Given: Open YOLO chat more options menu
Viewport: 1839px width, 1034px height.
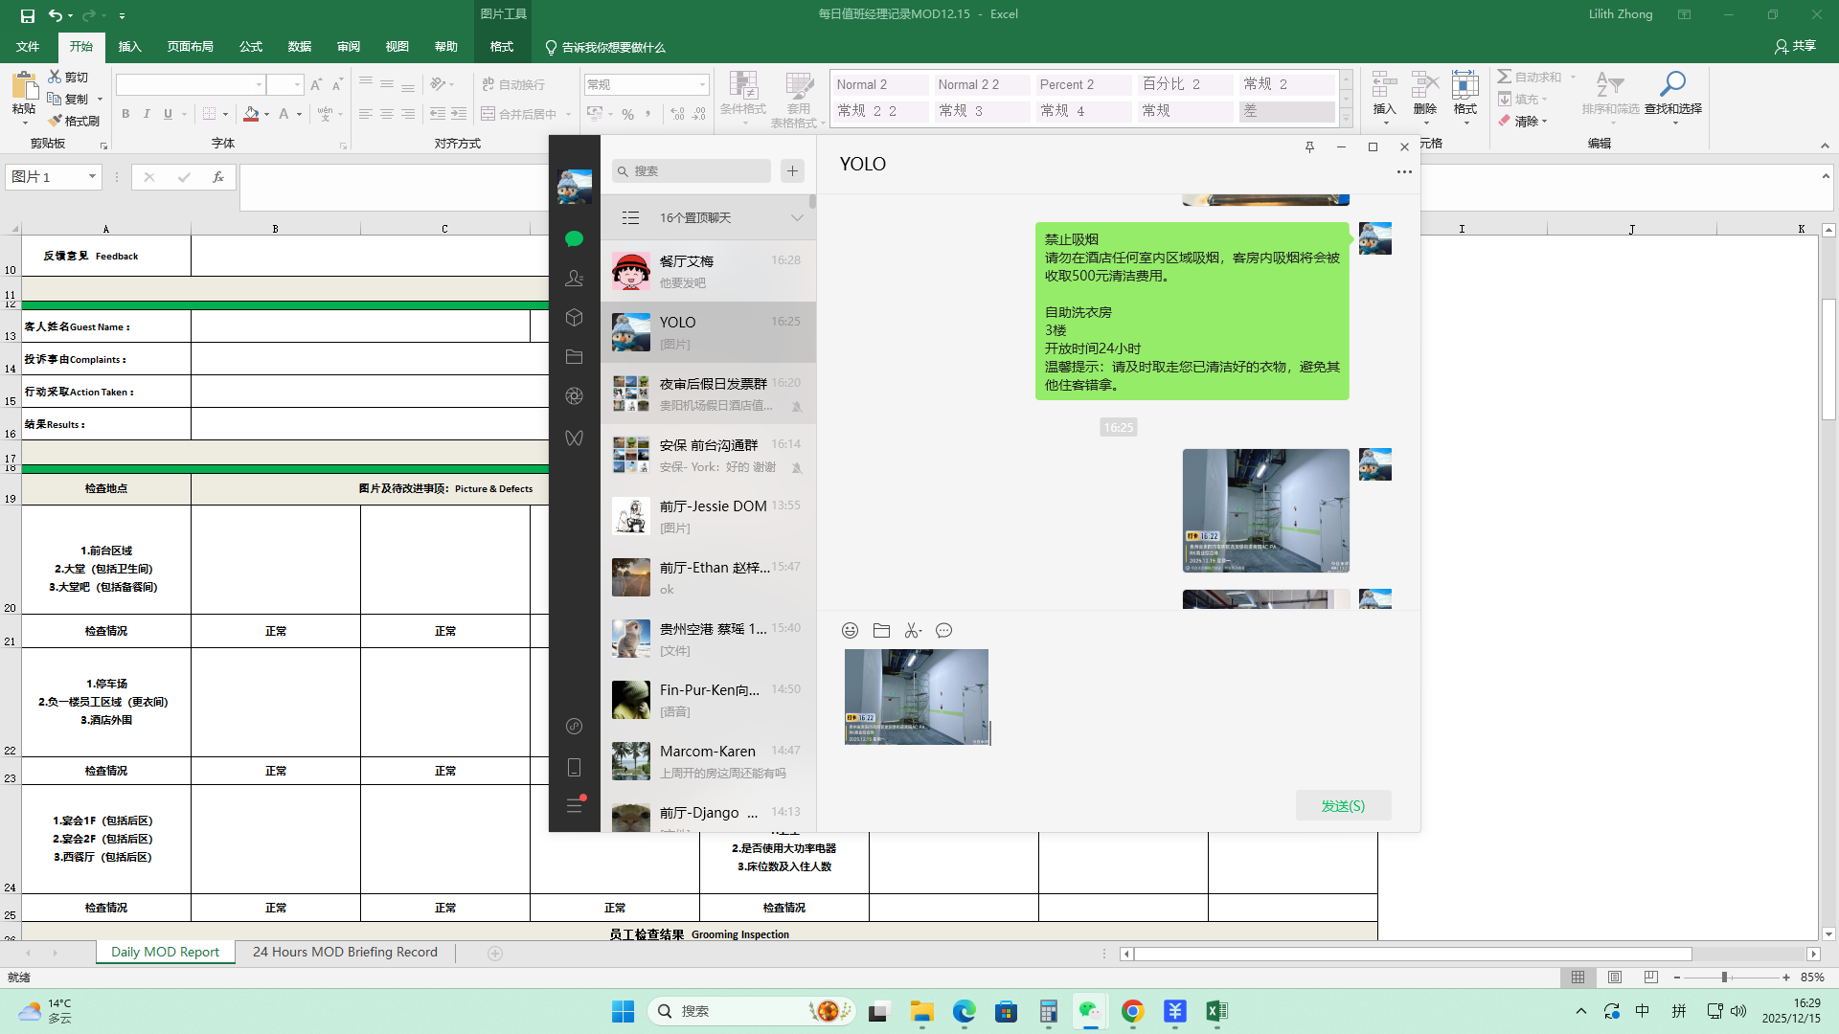Looking at the screenshot, I should 1403,171.
